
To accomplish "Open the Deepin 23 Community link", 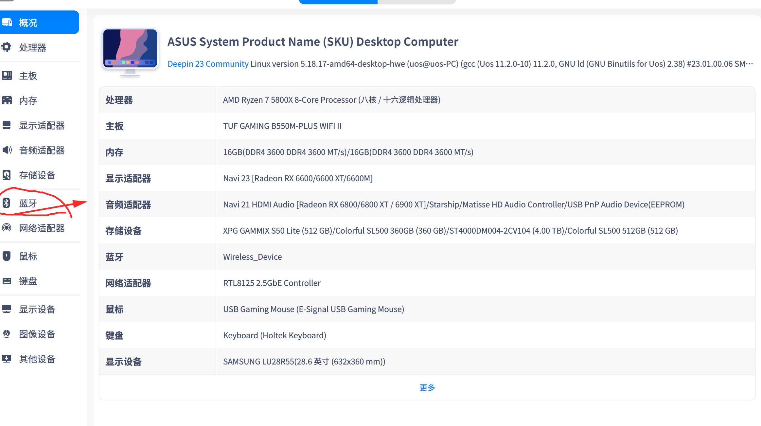I will click(208, 64).
